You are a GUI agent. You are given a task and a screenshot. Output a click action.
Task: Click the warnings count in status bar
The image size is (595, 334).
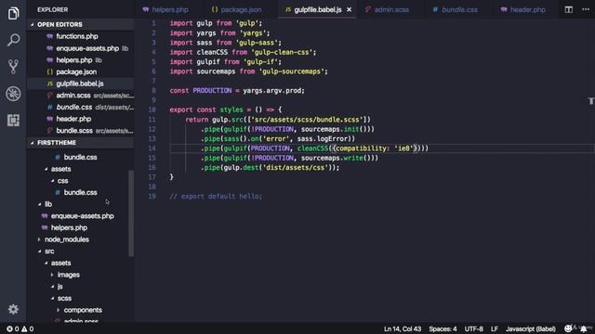tap(27, 329)
